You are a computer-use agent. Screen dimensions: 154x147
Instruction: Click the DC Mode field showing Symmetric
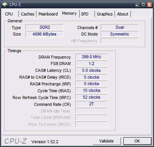click(x=120, y=34)
